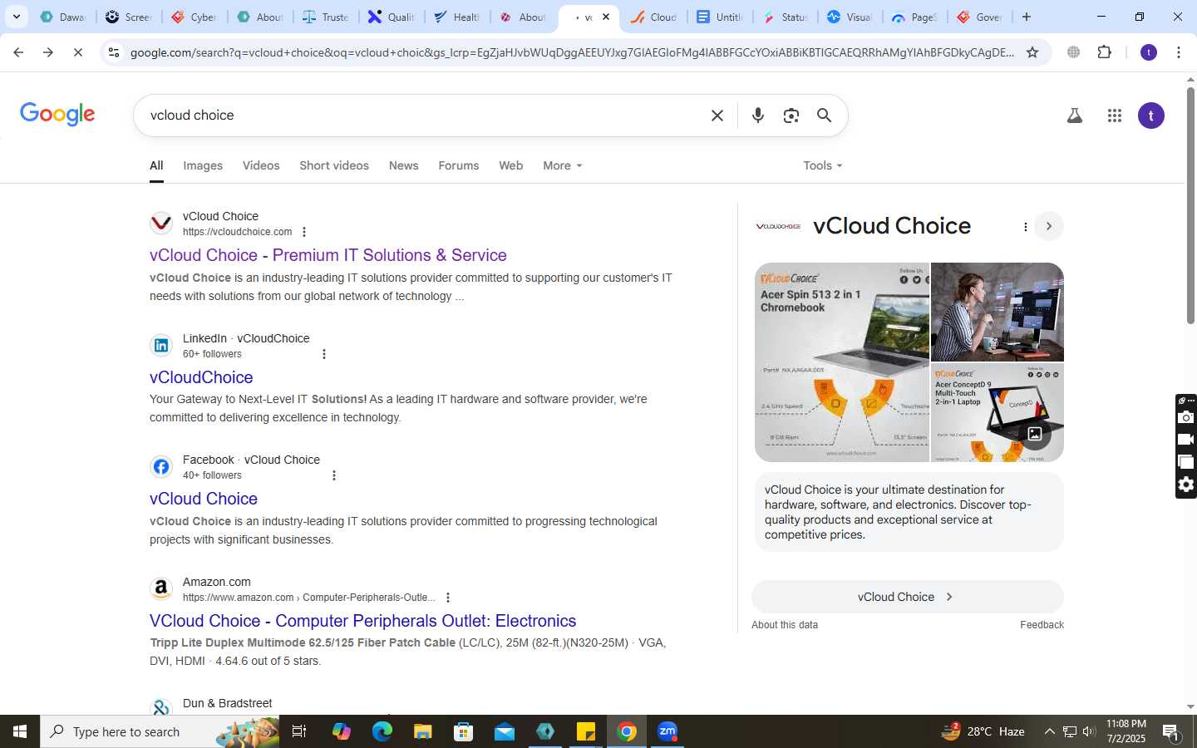Switch to the Status browser tab
The height and width of the screenshot is (748, 1197).
pyautogui.click(x=785, y=17)
